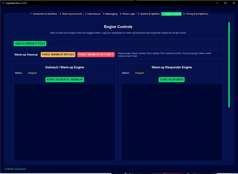Click the Warm-up Cleanup label
Screen dimensions: 238x174
pyautogui.click(x=26, y=55)
